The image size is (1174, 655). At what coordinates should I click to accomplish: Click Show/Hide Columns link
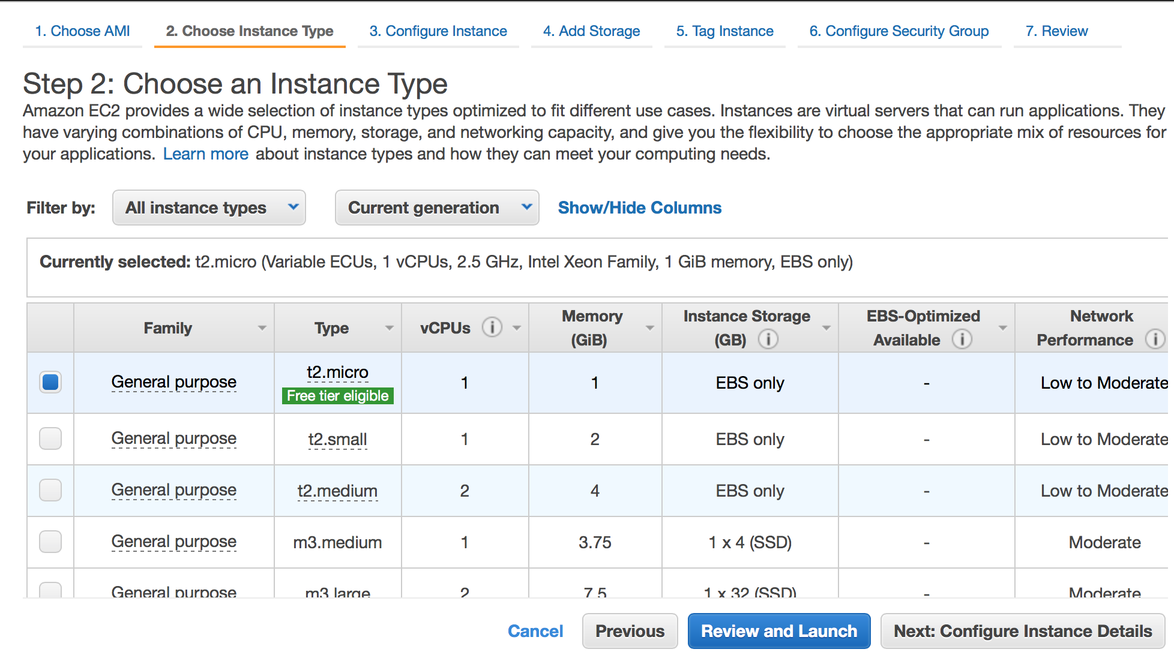[x=639, y=208]
